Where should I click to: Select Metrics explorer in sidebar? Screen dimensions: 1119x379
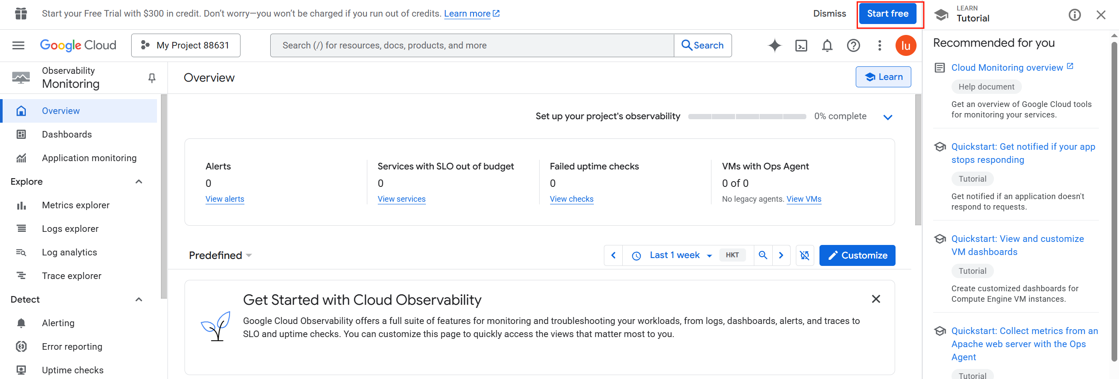click(76, 205)
